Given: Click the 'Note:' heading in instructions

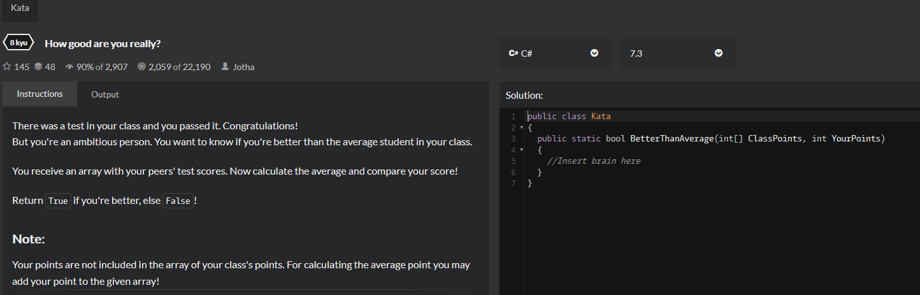Looking at the screenshot, I should click(29, 240).
